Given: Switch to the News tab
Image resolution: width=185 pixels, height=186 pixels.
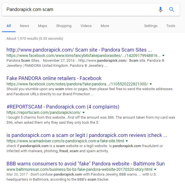Looking at the screenshot, I should 24,26.
